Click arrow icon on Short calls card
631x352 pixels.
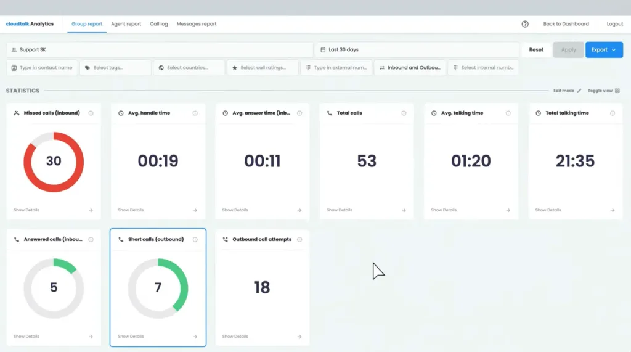[x=195, y=337]
